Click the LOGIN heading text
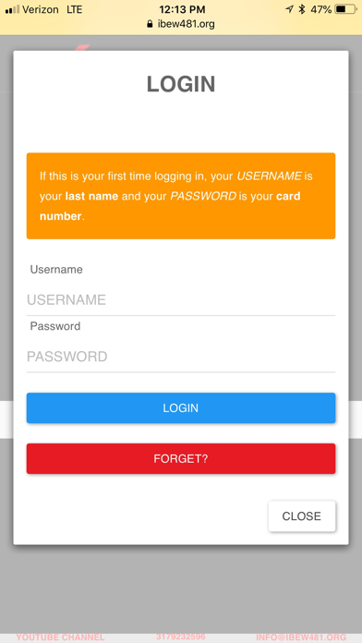The height and width of the screenshot is (643, 362). [x=181, y=84]
